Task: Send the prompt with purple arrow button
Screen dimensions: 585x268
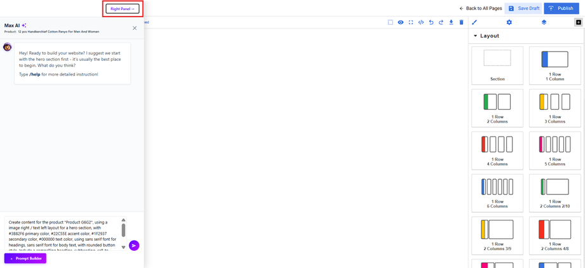Action: point(134,246)
